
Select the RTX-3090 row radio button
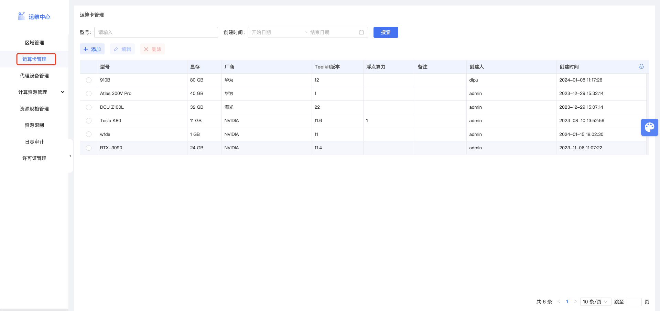[89, 148]
